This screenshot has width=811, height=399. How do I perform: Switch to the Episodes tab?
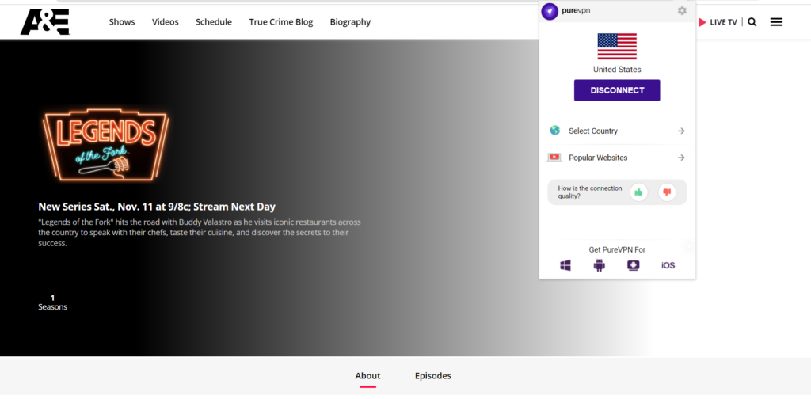[x=432, y=376]
